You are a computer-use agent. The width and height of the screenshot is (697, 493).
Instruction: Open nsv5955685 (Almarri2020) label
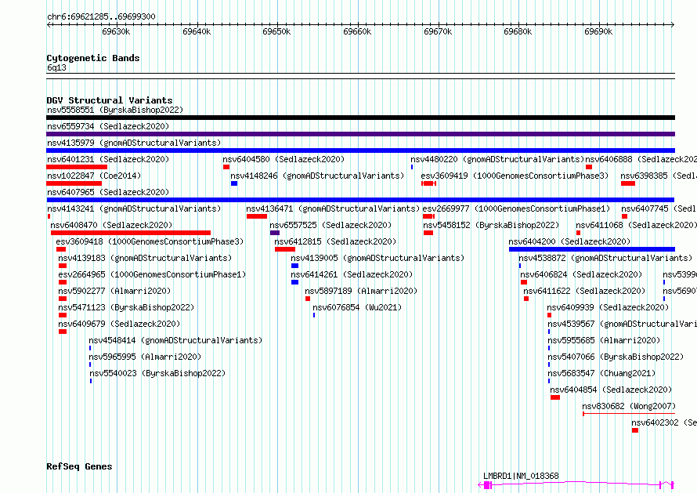604,340
